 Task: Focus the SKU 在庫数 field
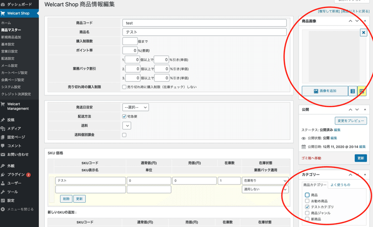tap(229, 181)
